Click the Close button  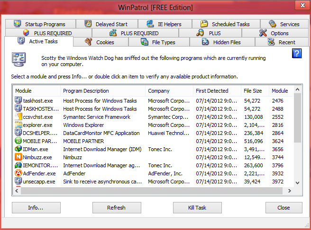click(284, 208)
